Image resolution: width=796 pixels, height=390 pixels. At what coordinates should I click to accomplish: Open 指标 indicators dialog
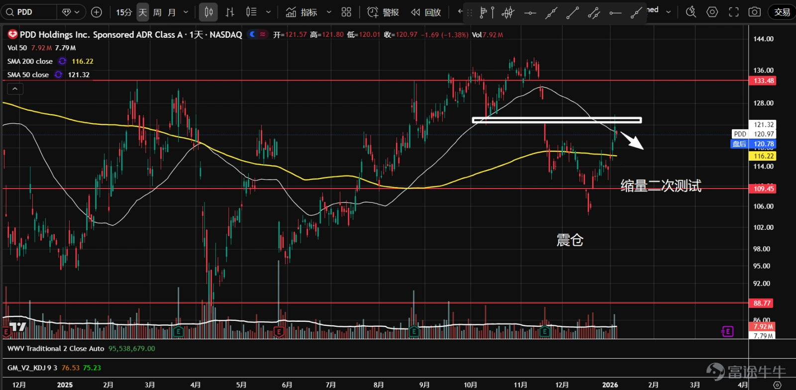pos(302,12)
